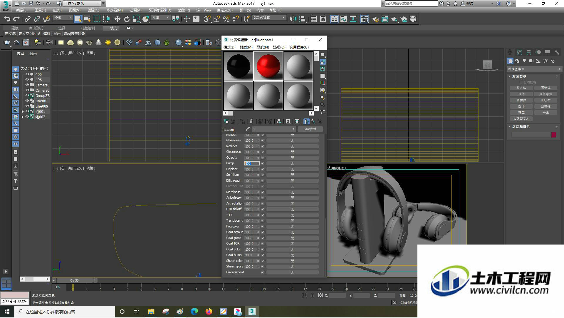
Task: Open the 修改器(M) menu
Action: point(114,10)
